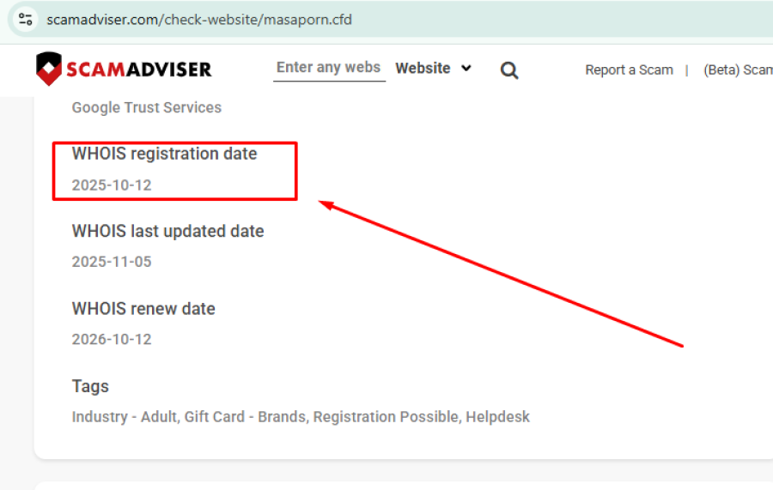Screen dimensions: 773x490
Task: Click the magnifying glass search icon
Action: pos(509,70)
